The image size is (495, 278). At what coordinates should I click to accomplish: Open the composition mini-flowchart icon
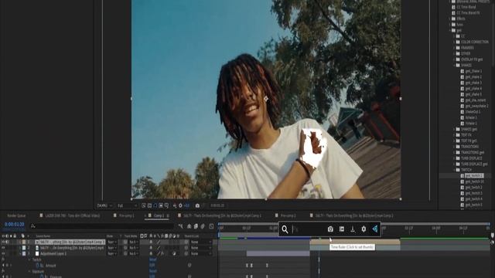click(180, 226)
